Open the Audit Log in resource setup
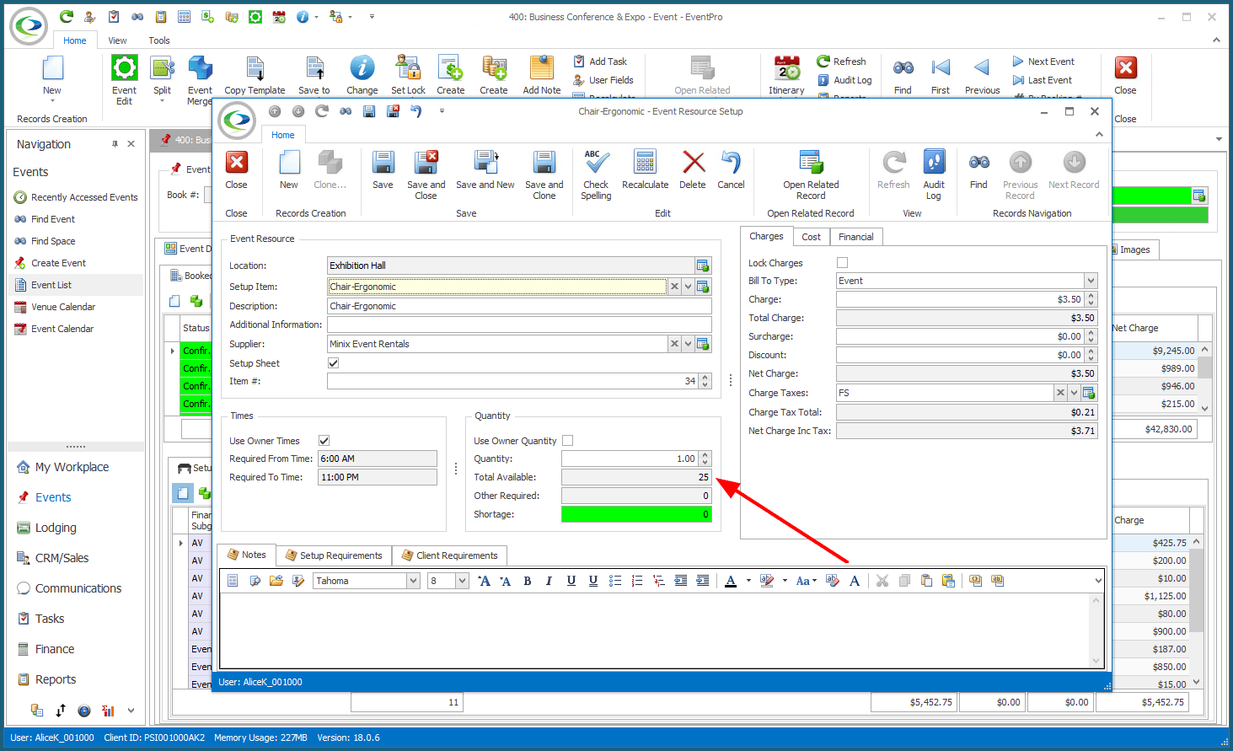The height and width of the screenshot is (751, 1233). tap(934, 174)
